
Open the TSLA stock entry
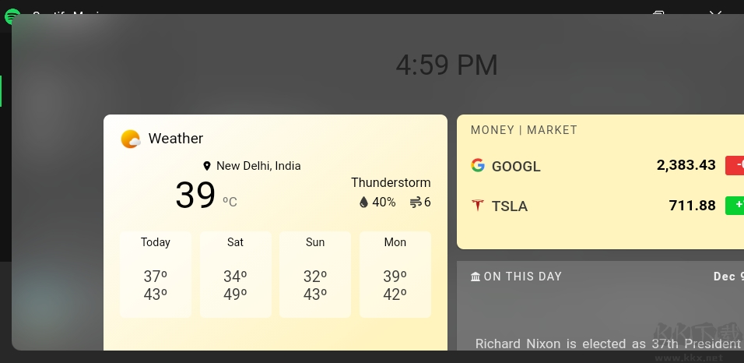click(510, 206)
